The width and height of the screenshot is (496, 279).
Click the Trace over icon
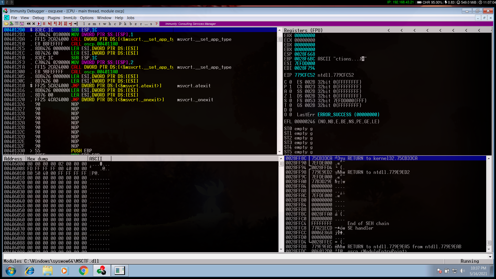tap(65, 24)
